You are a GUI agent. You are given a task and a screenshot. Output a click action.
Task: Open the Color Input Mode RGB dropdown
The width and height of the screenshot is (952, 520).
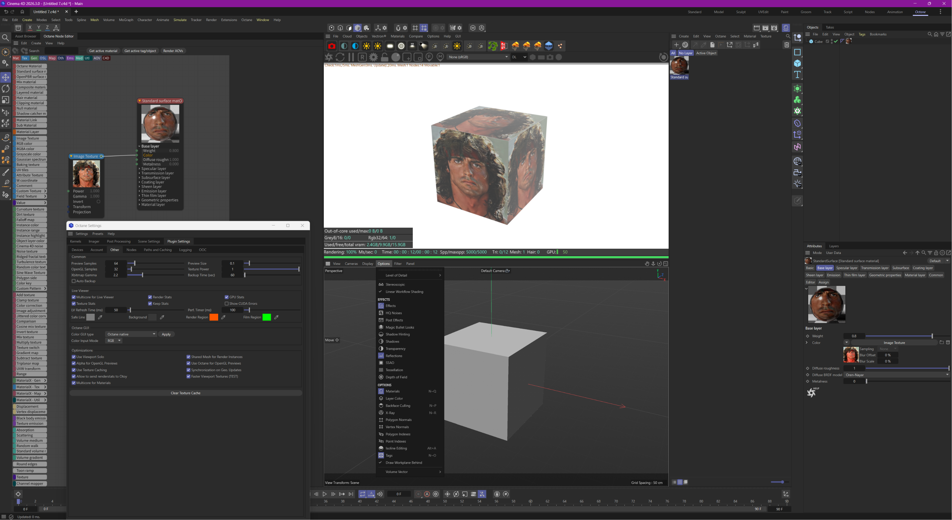click(114, 341)
